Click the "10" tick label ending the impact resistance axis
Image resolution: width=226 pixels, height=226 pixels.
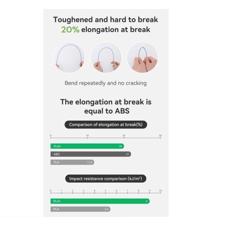click(160, 191)
